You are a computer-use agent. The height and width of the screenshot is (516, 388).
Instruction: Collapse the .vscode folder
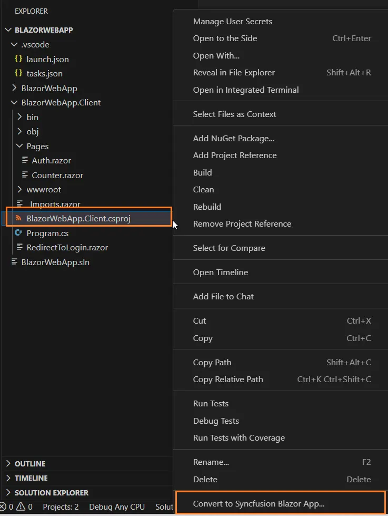14,44
